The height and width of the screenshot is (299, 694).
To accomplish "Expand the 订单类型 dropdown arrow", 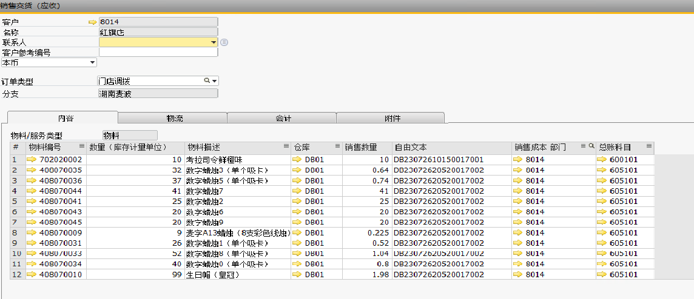I will tap(214, 80).
